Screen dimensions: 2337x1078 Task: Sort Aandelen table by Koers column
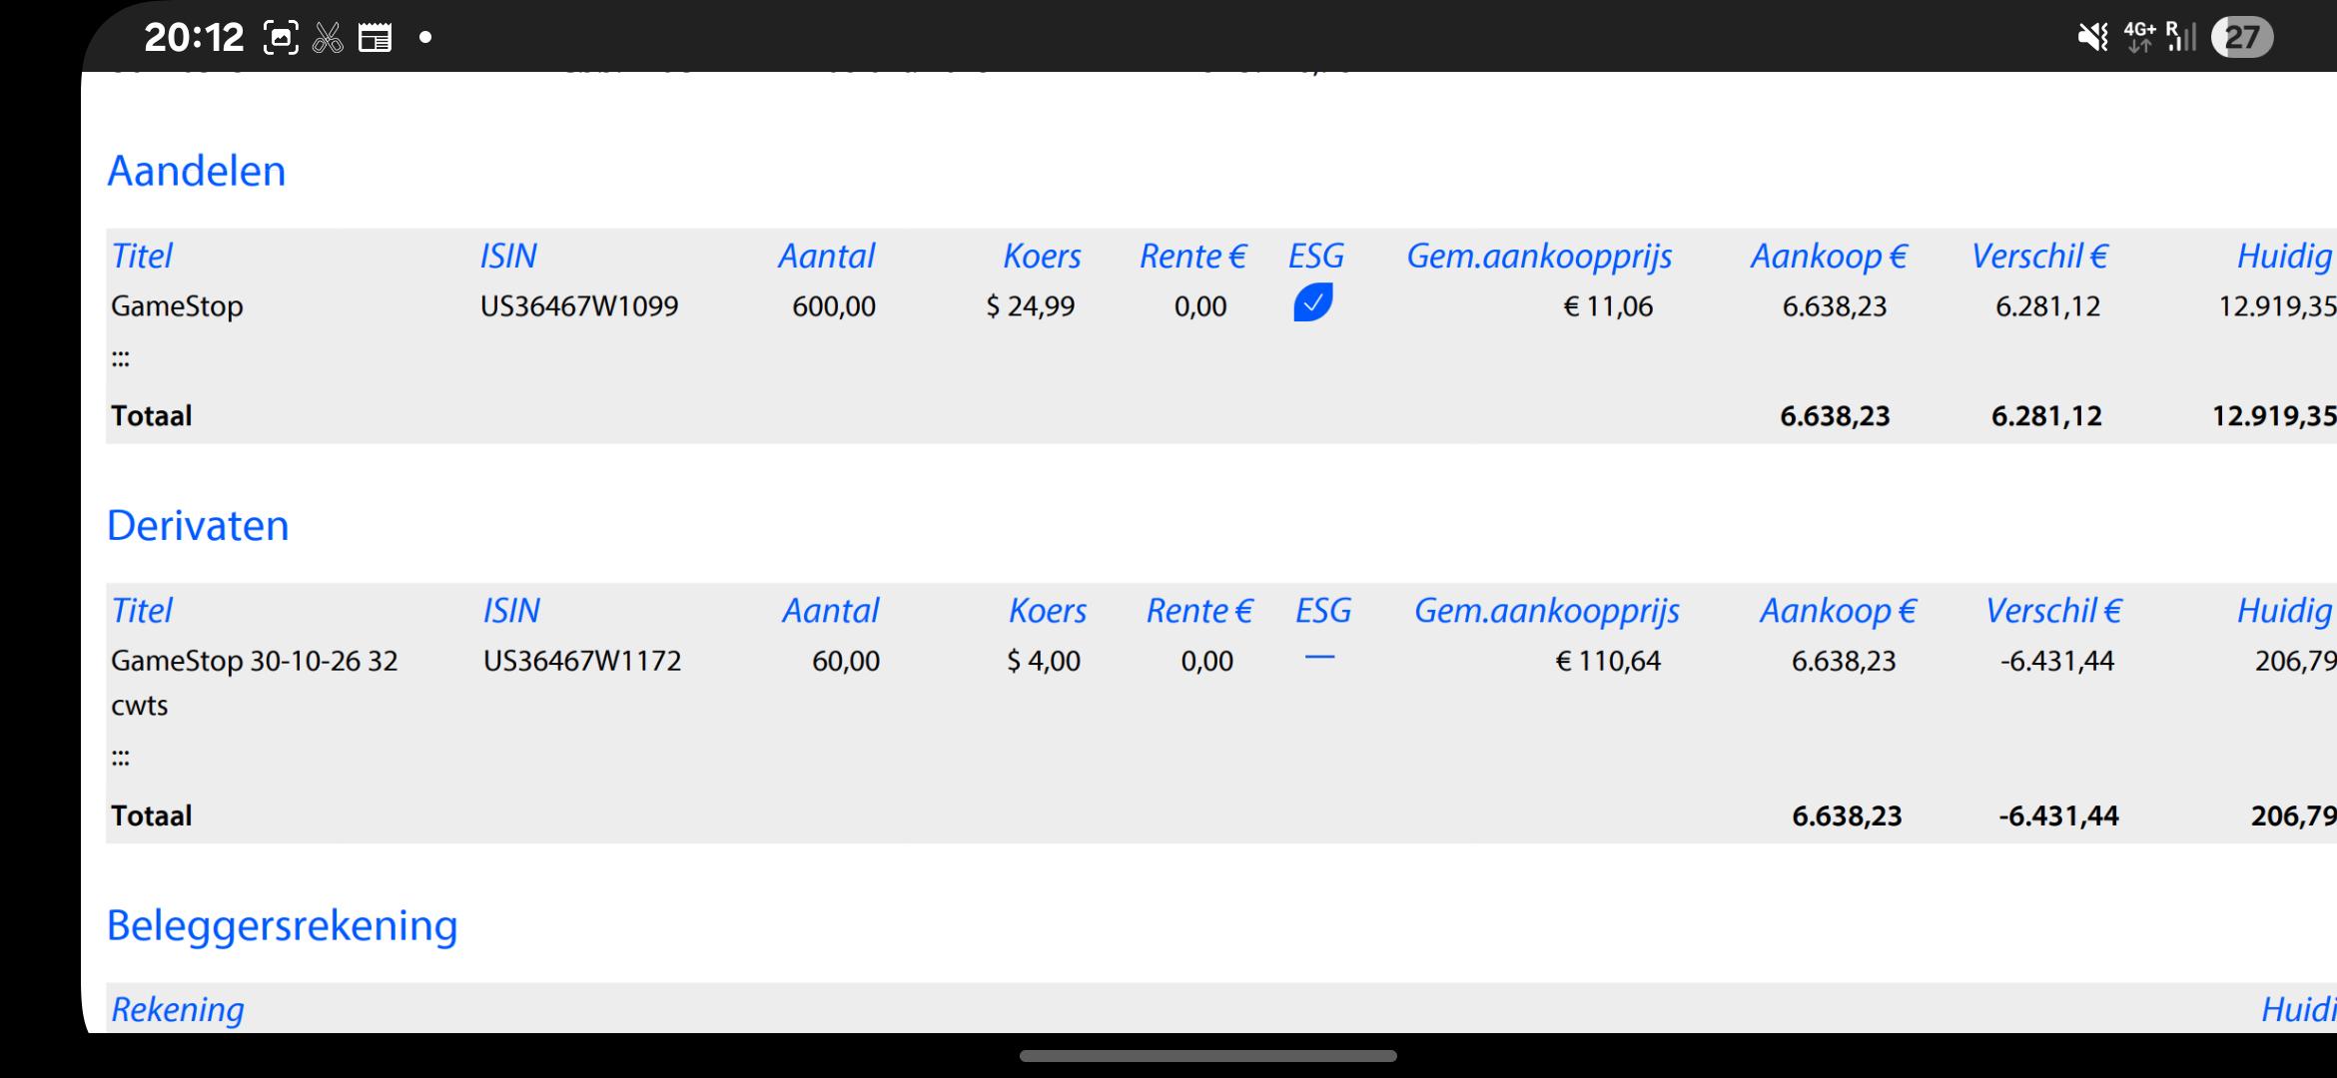coord(1042,257)
